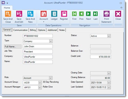Click the Name field UltraPlumbr
128x99 pixels.
38,62
